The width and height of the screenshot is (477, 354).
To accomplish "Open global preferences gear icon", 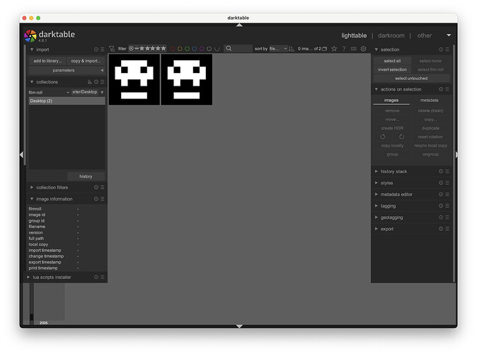I will click(x=363, y=49).
